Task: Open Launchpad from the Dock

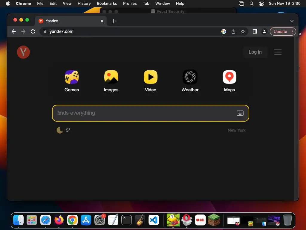Action: [x=32, y=220]
